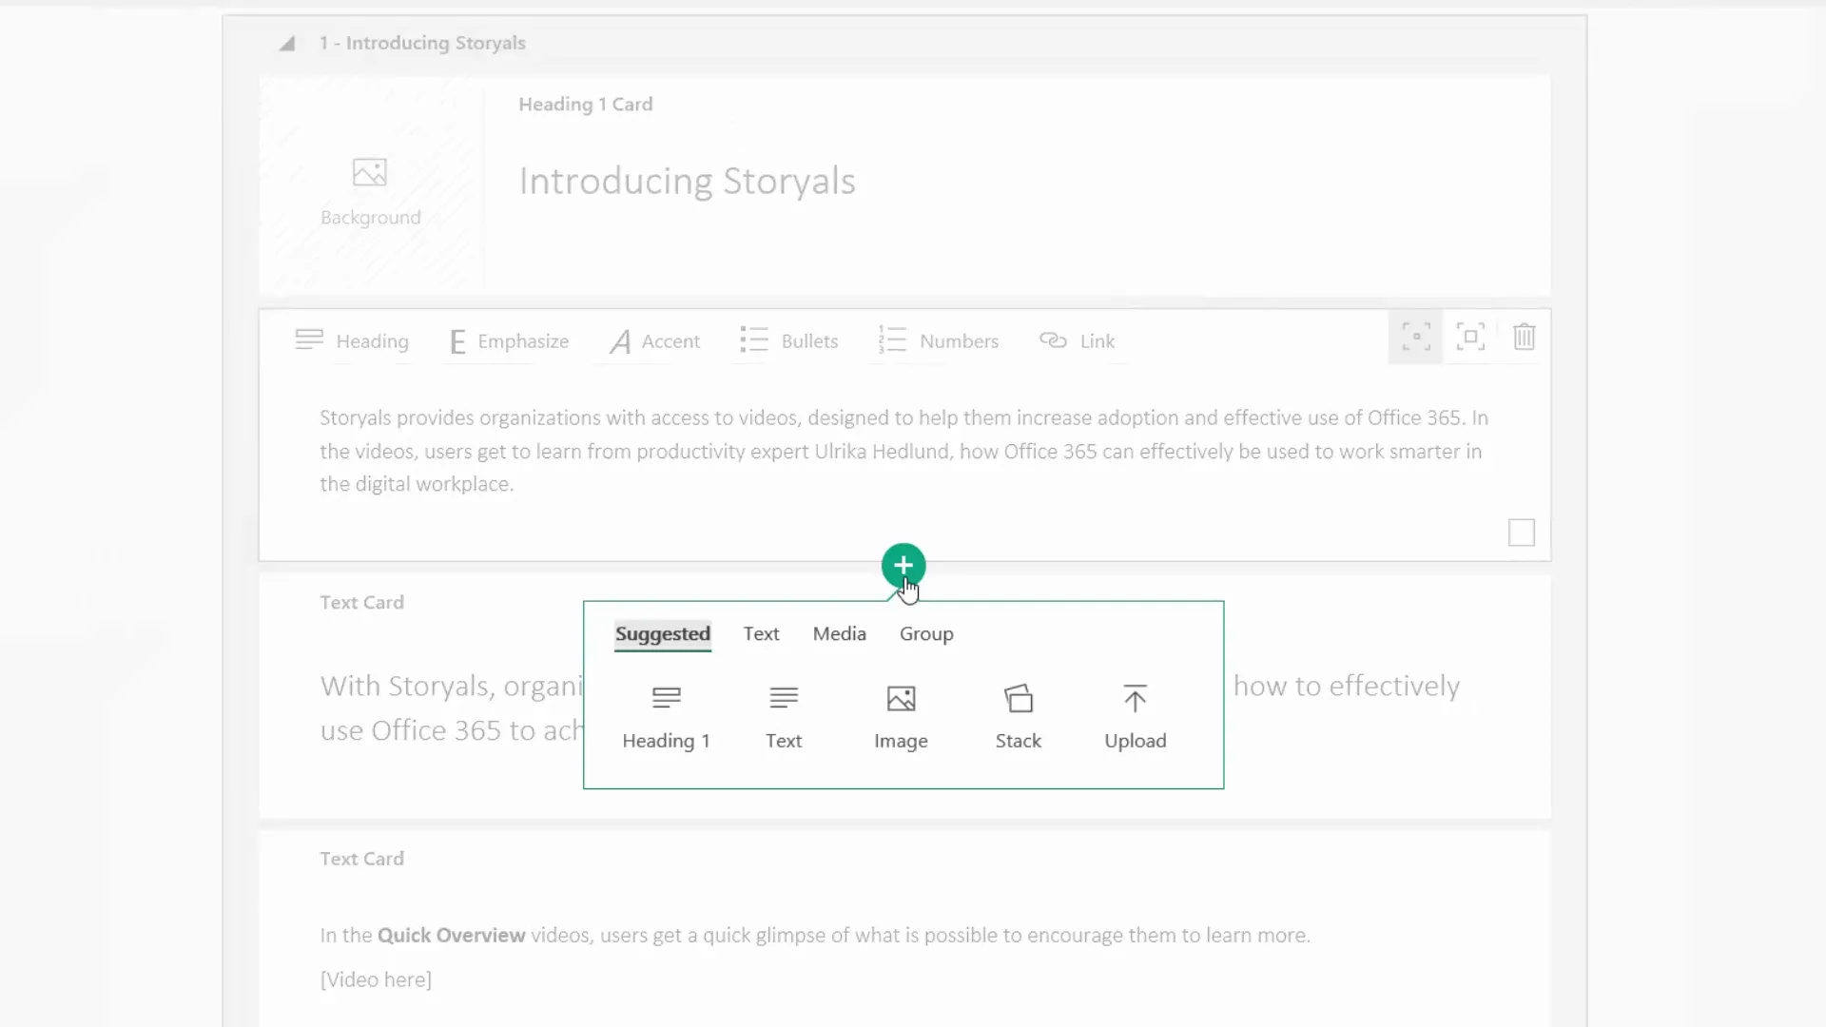1826x1027 pixels.
Task: Click the '1 - Introducing Storyals' section title
Action: (422, 43)
